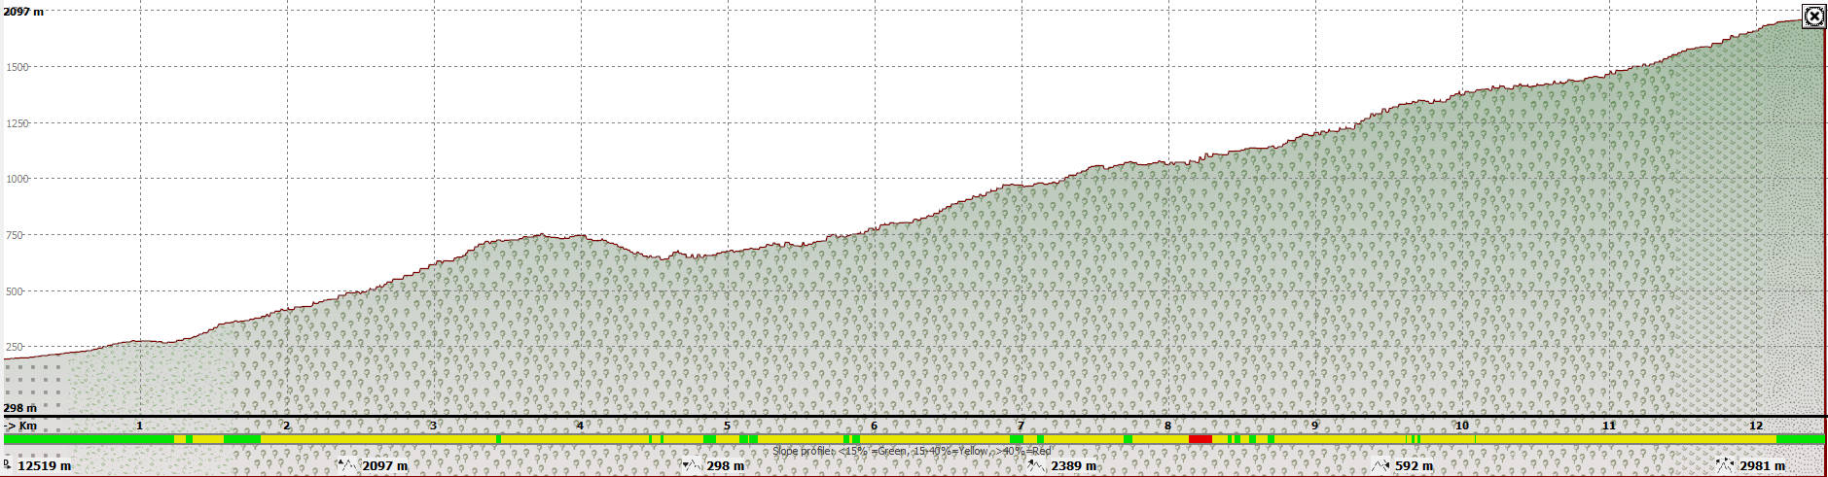Click the minimum altitude icon beside 298 m
This screenshot has height=477, width=1828.
click(x=691, y=465)
